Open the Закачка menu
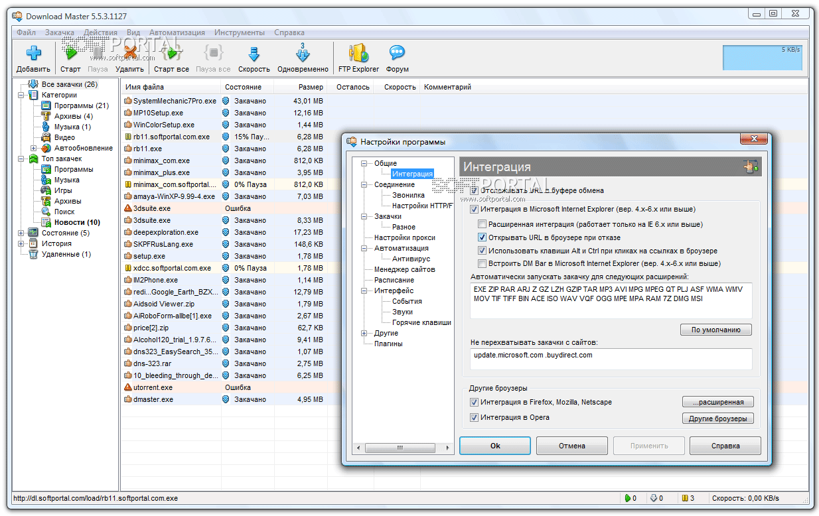This screenshot has height=516, width=819. [x=60, y=32]
